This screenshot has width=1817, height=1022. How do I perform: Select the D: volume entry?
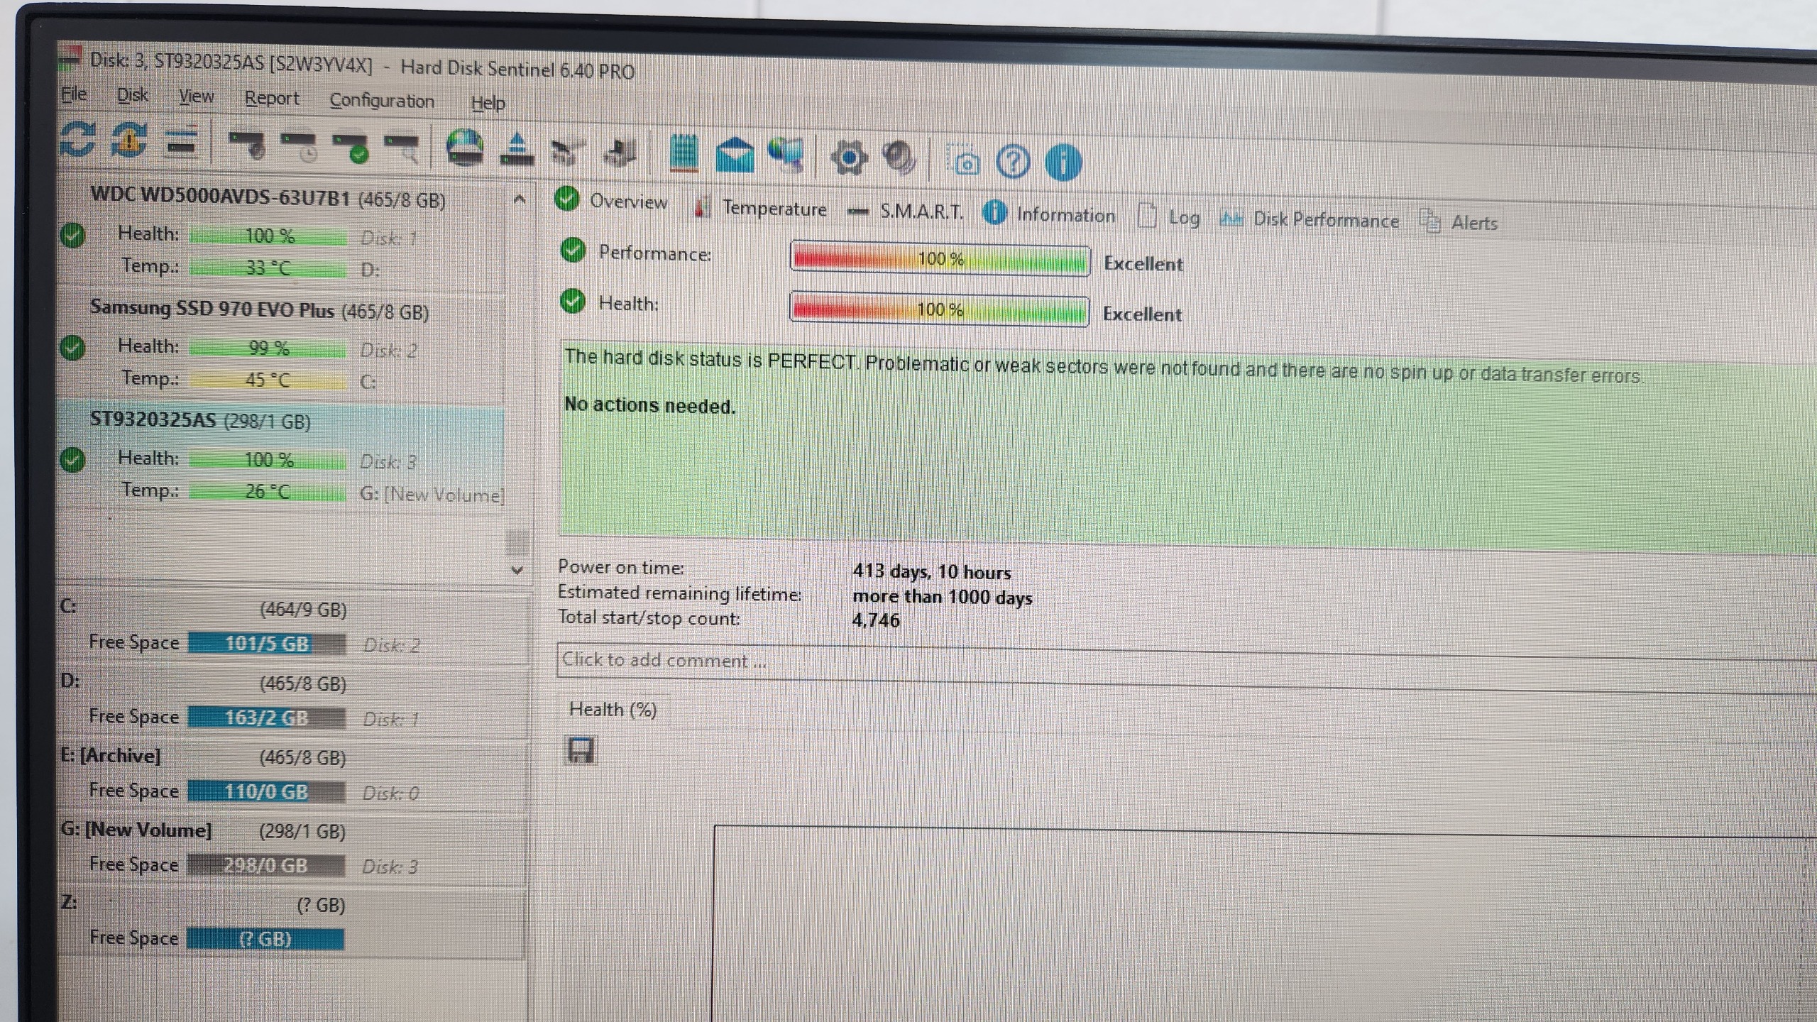pyautogui.click(x=292, y=700)
